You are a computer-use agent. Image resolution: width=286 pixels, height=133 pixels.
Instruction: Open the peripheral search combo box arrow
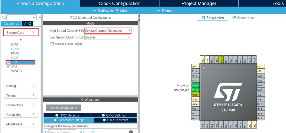coord(34,18)
